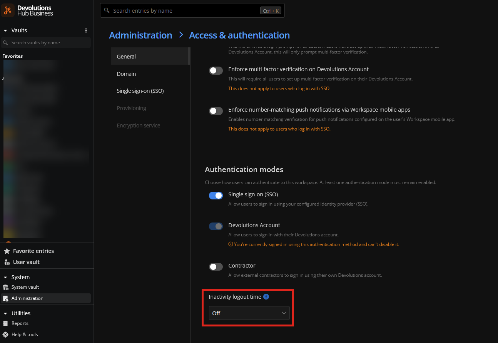Click the Devolutions Account authentication toggle
Viewport: 498px width, 343px height.
(x=216, y=226)
